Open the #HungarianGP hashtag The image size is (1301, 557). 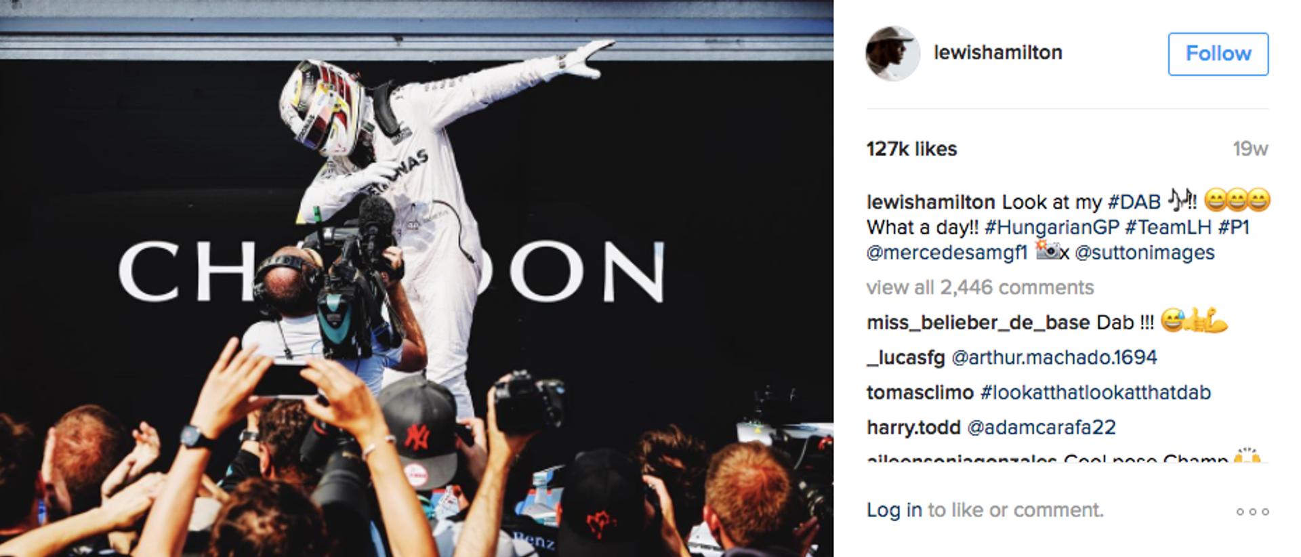(1052, 227)
